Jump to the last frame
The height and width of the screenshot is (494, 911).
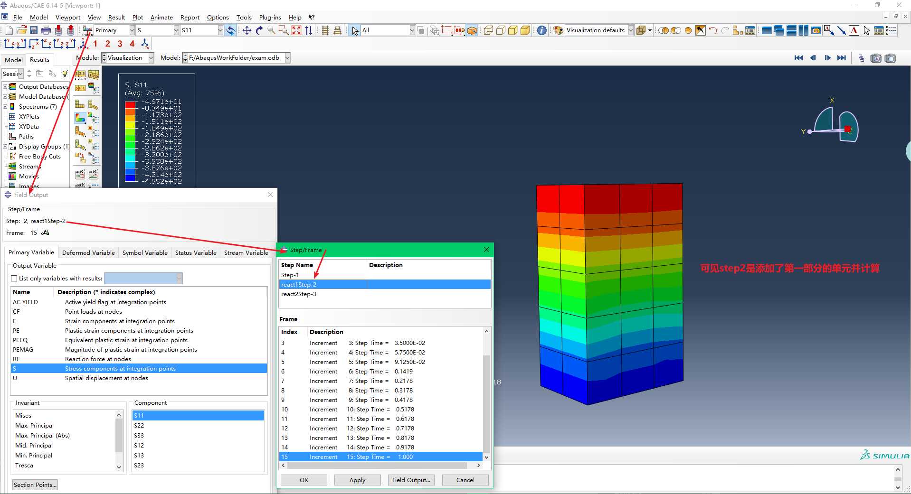(842, 58)
